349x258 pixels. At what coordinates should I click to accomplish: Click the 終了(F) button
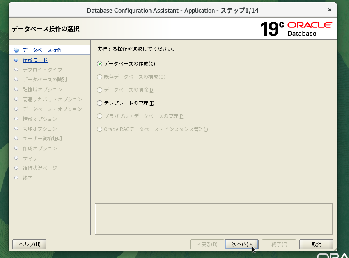[279, 244]
